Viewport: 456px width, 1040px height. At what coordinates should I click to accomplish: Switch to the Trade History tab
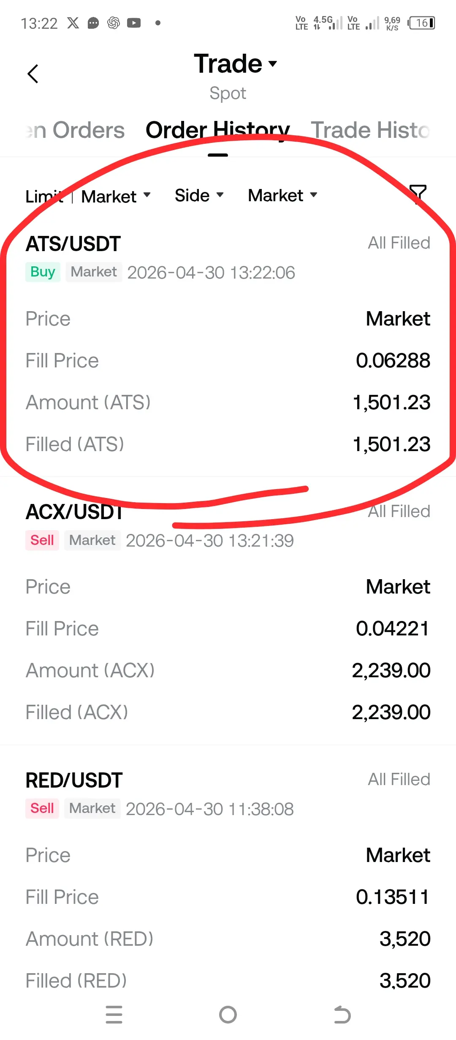[x=370, y=130]
